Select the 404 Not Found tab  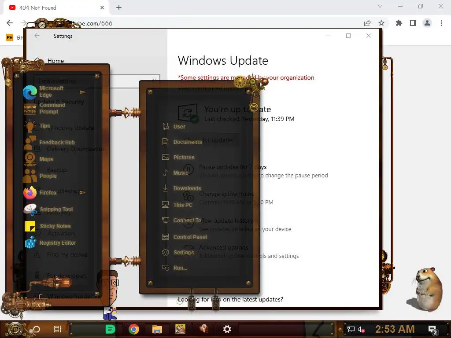pyautogui.click(x=56, y=8)
